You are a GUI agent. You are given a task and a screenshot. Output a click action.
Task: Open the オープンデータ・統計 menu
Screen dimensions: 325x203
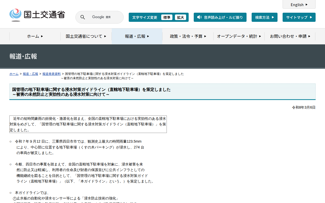point(239,36)
